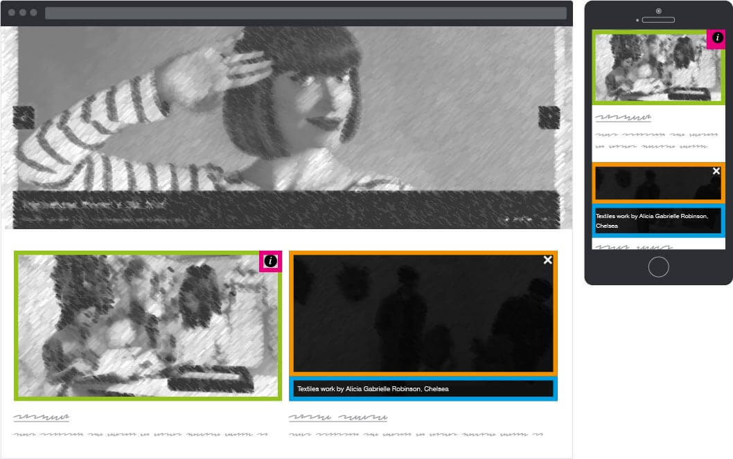Screen dimensions: 733x459
Task: Open the underlined heading link below the blue caption
Action: pyautogui.click(x=337, y=417)
